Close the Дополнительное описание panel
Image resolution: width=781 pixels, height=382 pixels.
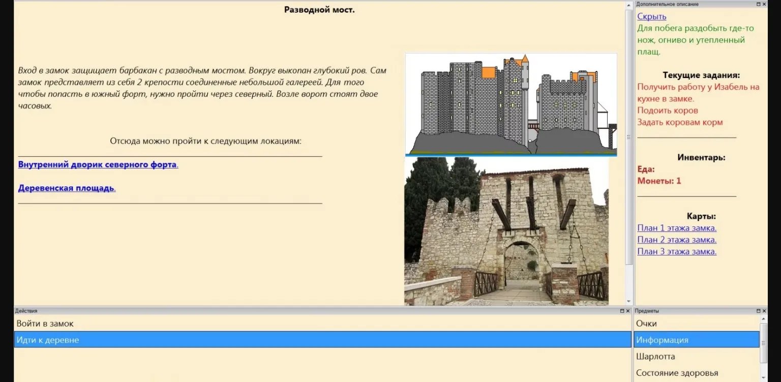tap(764, 4)
